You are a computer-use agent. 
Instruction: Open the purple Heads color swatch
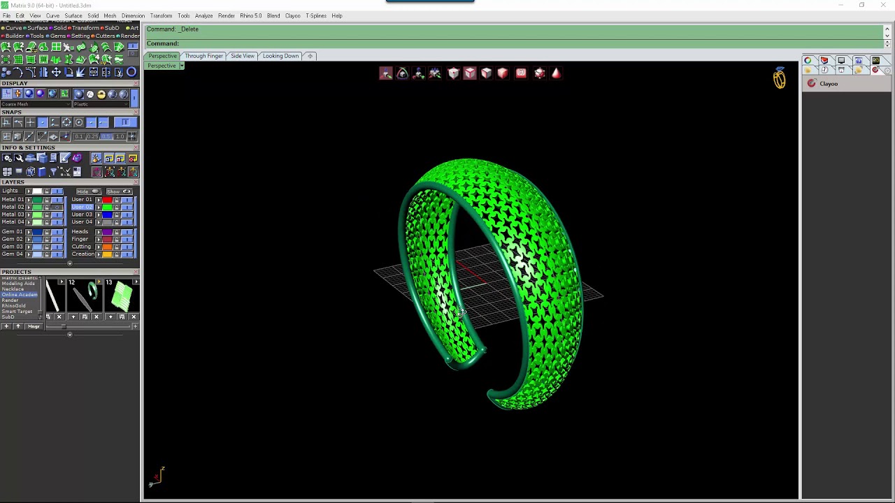tap(107, 232)
